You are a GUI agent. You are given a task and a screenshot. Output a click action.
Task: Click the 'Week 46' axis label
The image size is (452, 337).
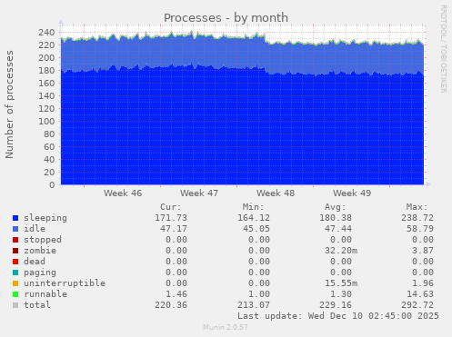123,193
